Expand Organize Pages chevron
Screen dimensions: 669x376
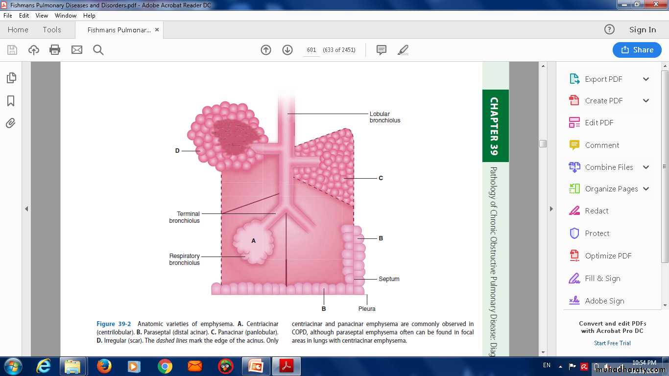tap(646, 189)
